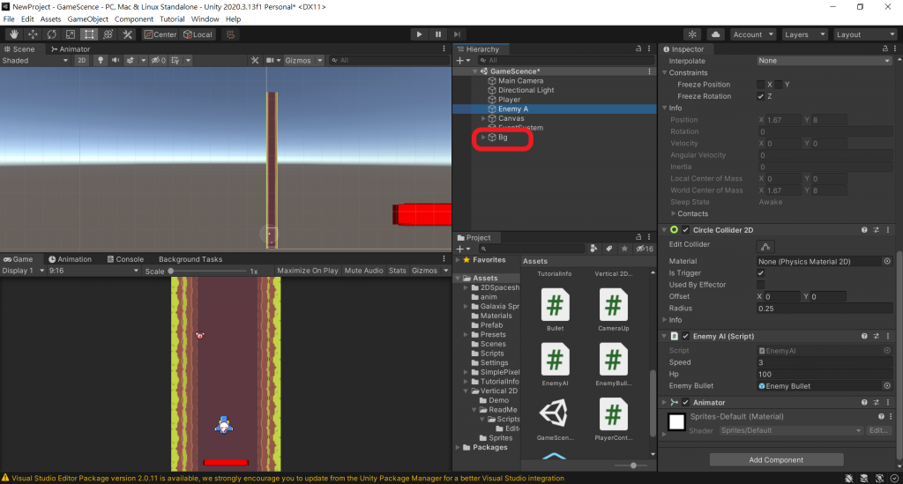
Task: Disable the Enemy AI script component
Action: pyautogui.click(x=685, y=336)
